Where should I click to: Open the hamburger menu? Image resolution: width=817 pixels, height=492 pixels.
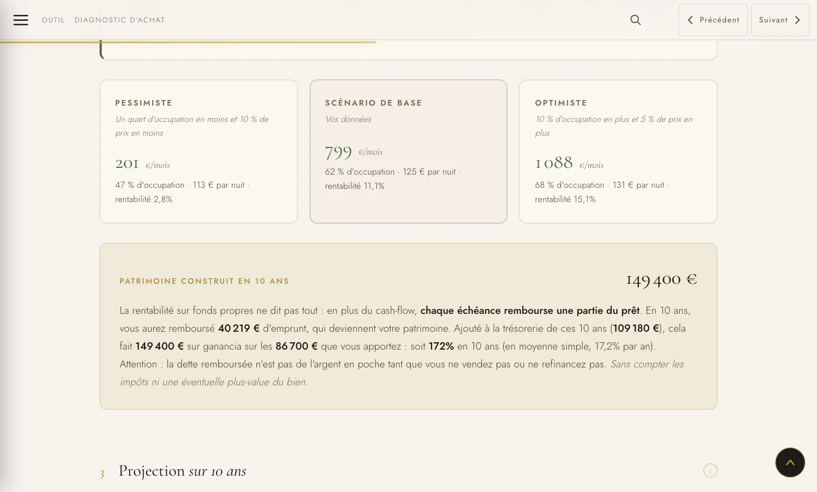click(20, 20)
